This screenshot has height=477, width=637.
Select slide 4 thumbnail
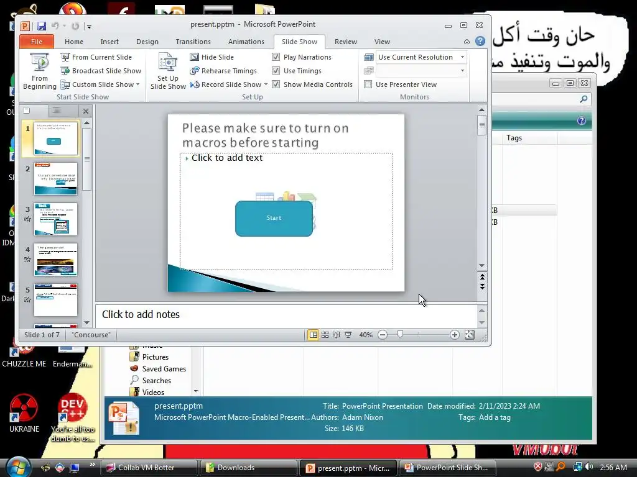[55, 260]
